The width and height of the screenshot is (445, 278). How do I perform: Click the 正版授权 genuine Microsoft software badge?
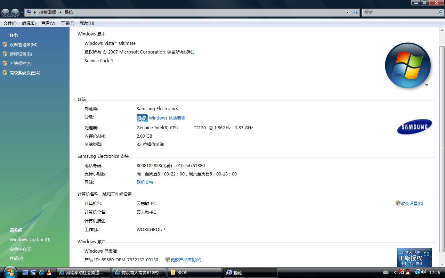pyautogui.click(x=414, y=257)
